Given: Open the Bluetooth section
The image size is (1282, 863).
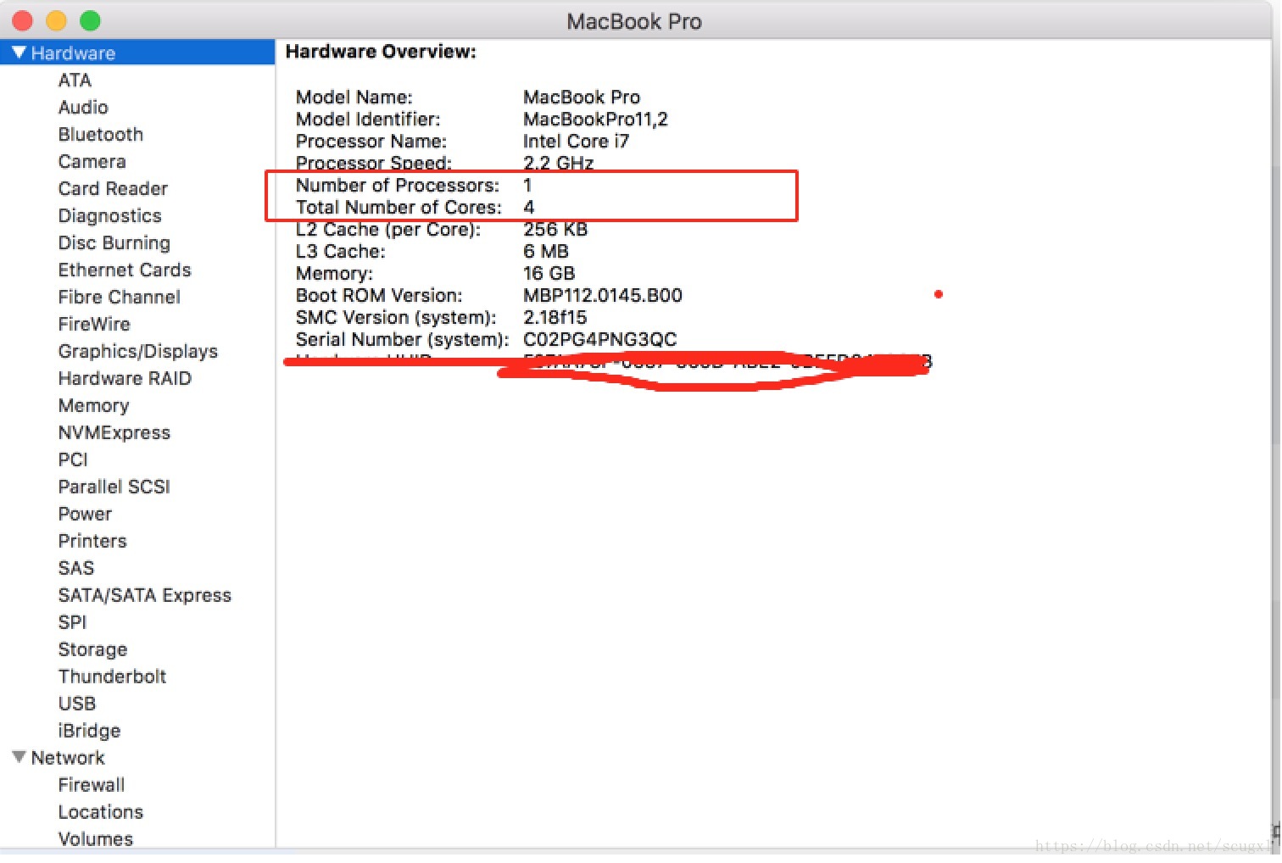Looking at the screenshot, I should click(101, 134).
